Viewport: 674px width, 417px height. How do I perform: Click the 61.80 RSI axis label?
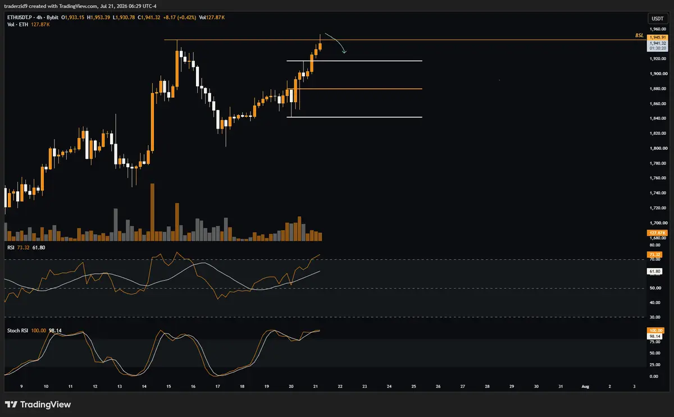(x=654, y=271)
